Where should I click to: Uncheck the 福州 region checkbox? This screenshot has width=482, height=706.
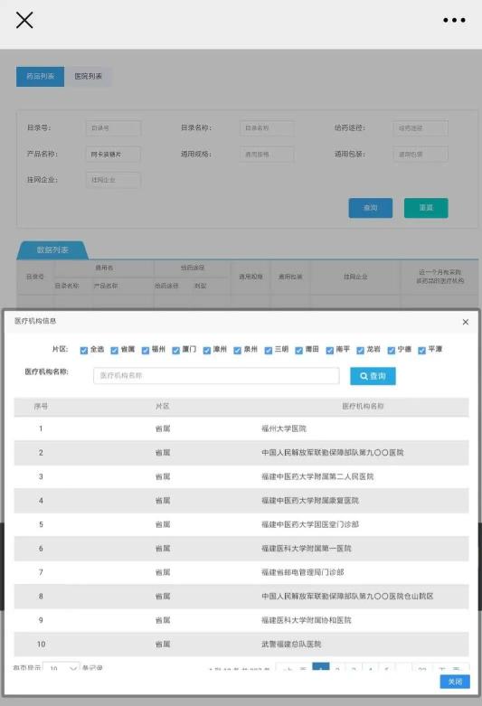pyautogui.click(x=145, y=351)
